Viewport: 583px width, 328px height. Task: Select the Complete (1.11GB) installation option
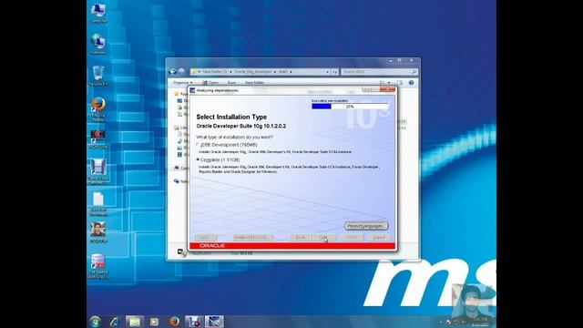[x=198, y=159]
